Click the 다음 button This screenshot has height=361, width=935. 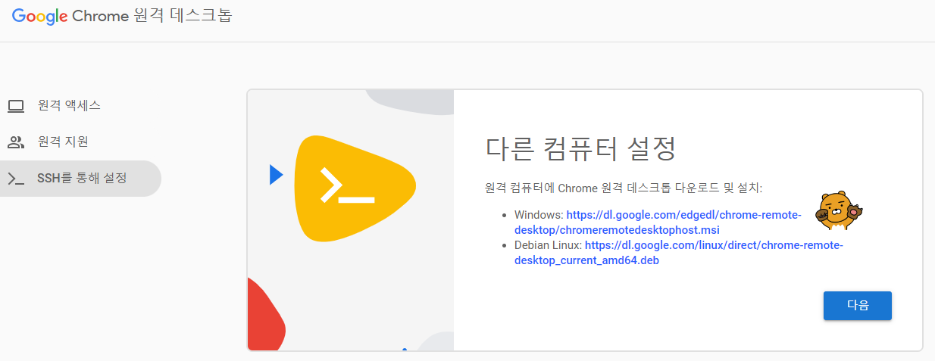click(858, 306)
